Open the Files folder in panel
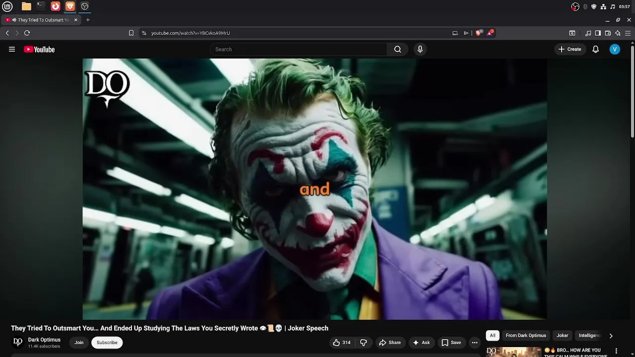 click(x=26, y=6)
